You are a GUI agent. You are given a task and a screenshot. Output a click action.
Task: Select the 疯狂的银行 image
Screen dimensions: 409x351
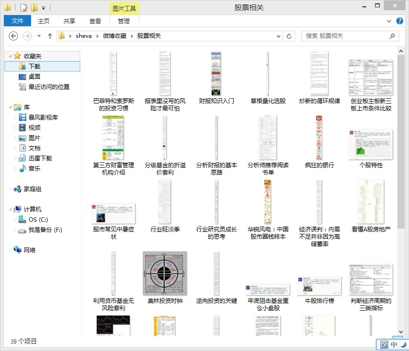click(319, 142)
